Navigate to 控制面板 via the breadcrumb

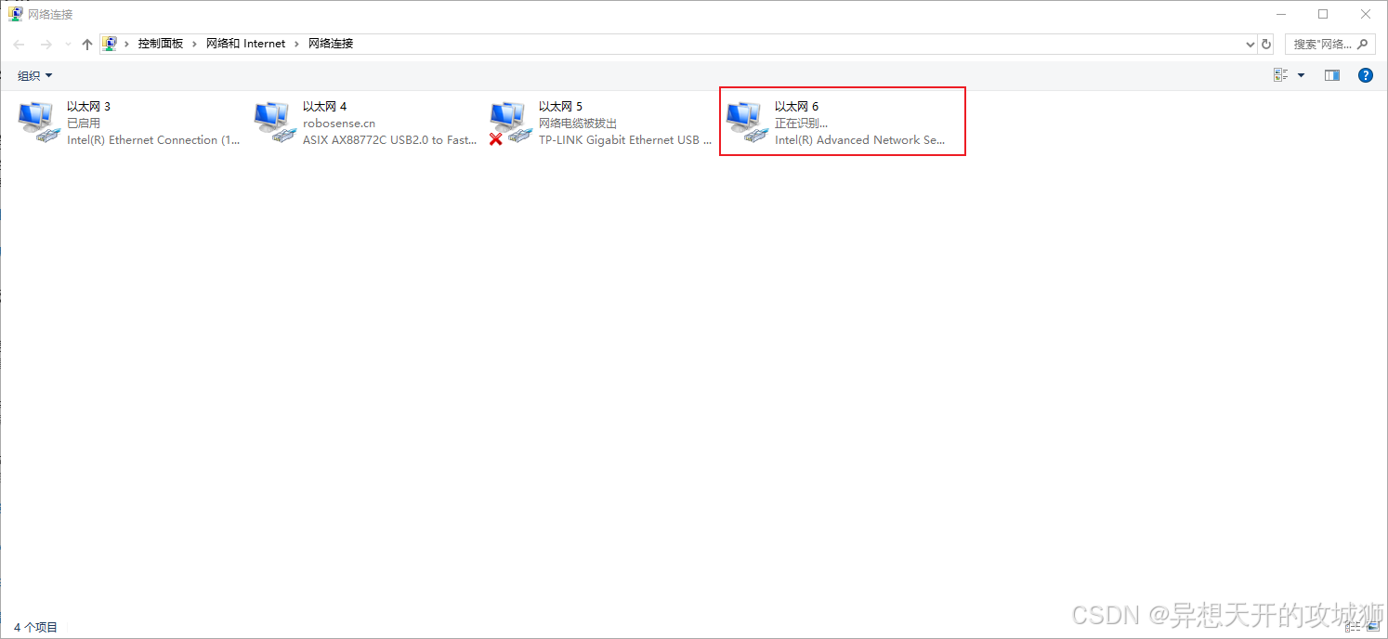160,43
